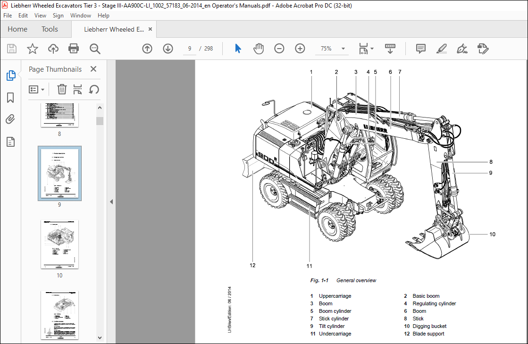528x344 pixels.
Task: Open the Edit menu
Action: [23, 16]
